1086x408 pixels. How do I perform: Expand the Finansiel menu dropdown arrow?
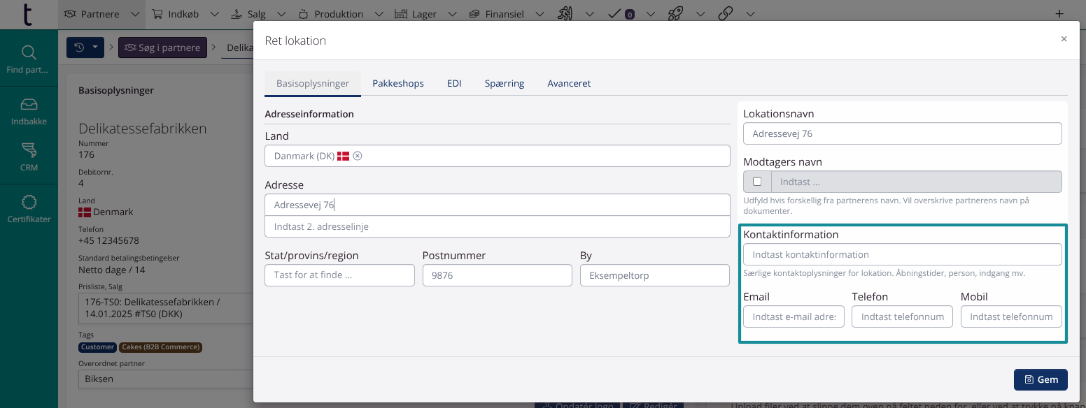[x=540, y=14]
